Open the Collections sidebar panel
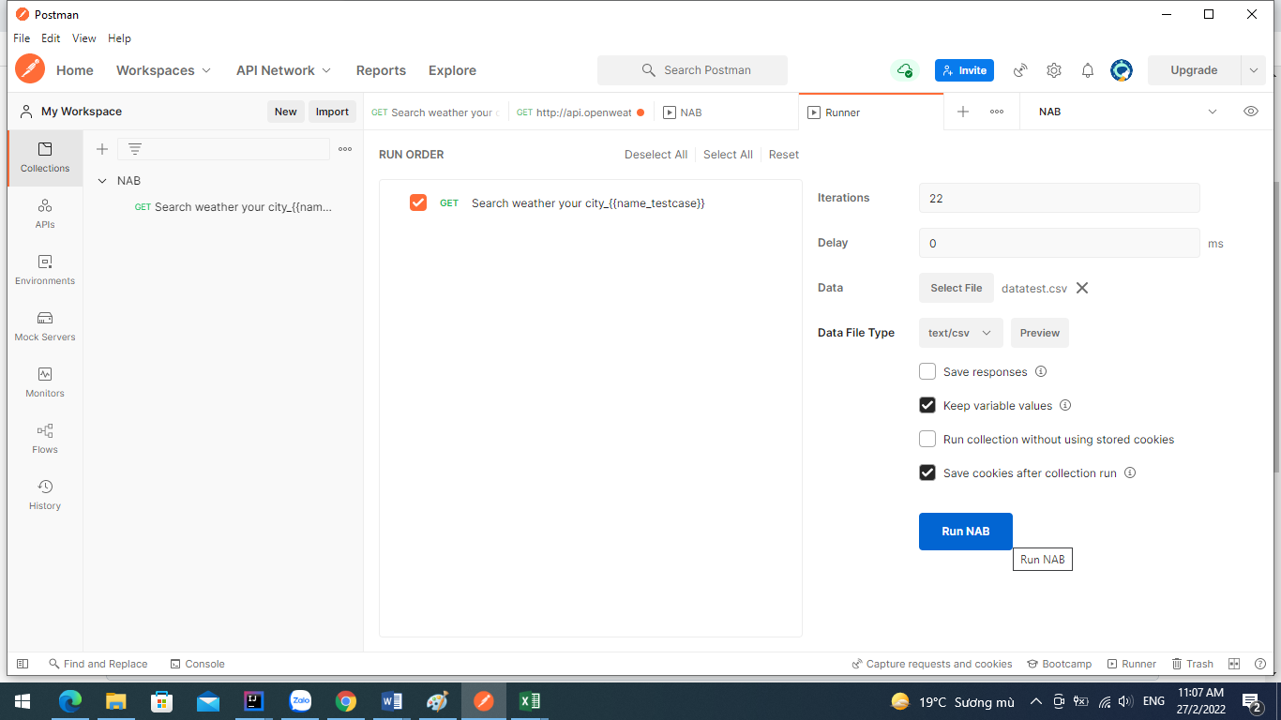Image resolution: width=1281 pixels, height=720 pixels. coord(45,157)
